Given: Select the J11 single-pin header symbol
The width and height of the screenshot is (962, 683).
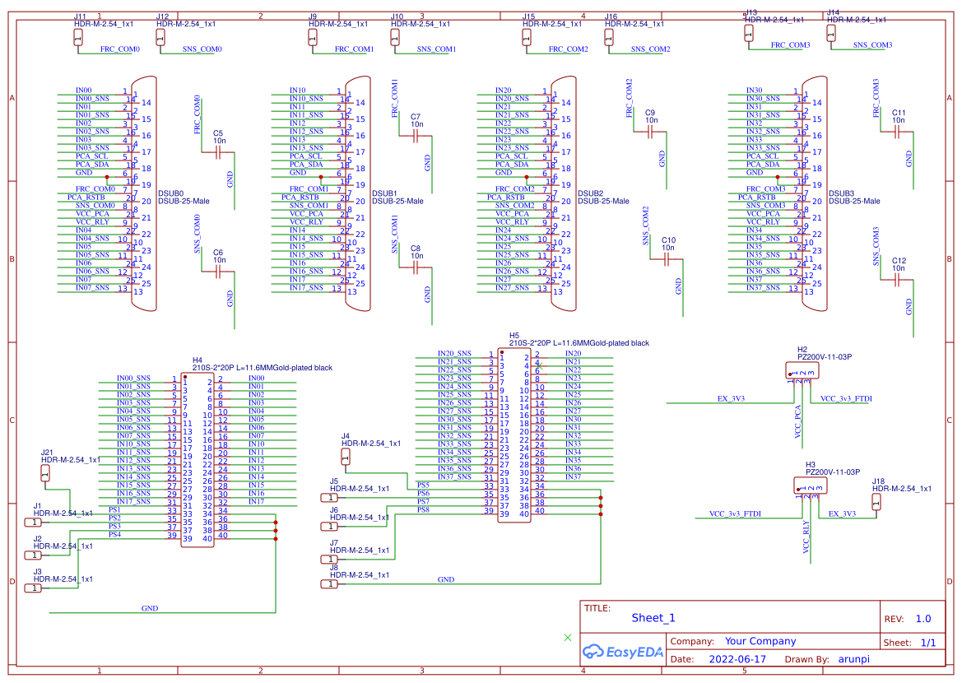Looking at the screenshot, I should point(78,38).
